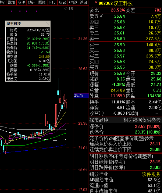The image size is (162, 193).
Task: Click the last magenta dot marker above the chart
Action: point(37,11)
